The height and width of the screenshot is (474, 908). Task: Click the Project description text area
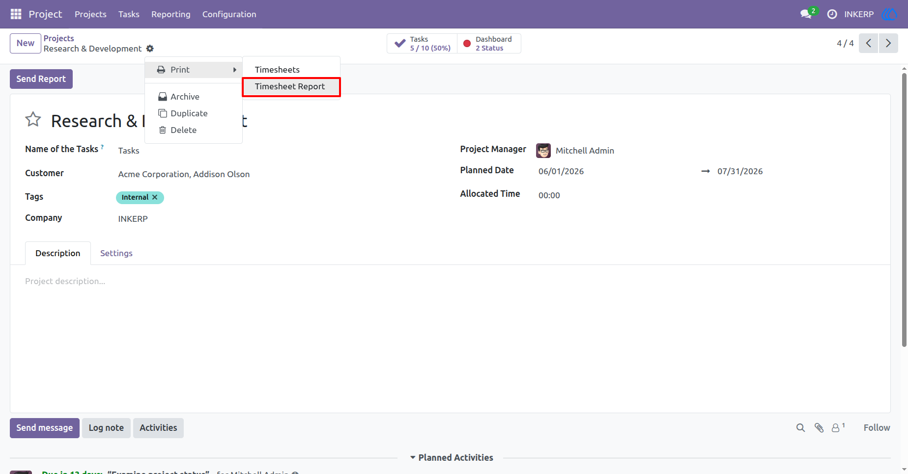coord(450,281)
